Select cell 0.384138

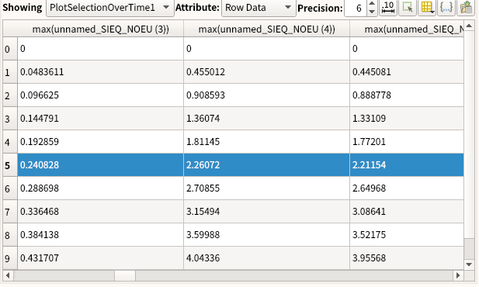click(100, 235)
